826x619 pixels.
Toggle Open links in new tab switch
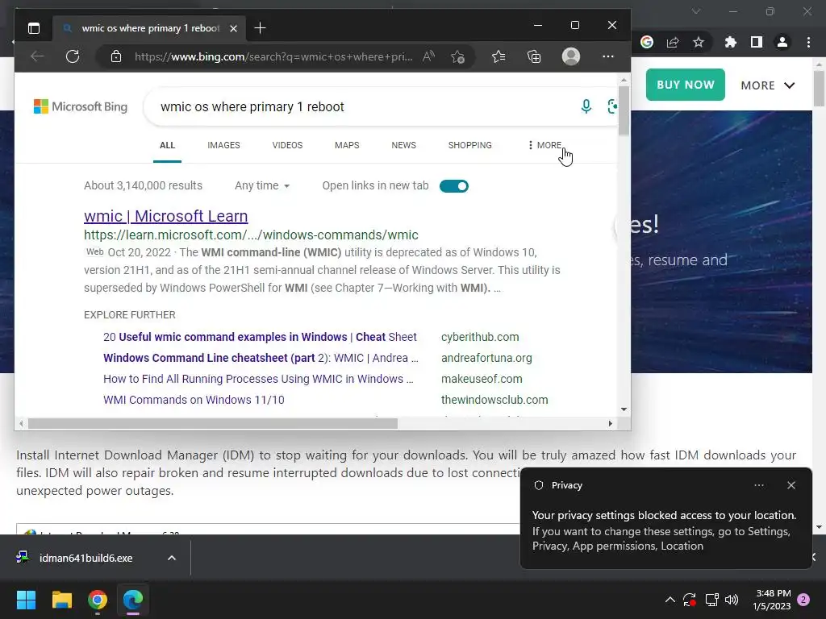coord(453,186)
